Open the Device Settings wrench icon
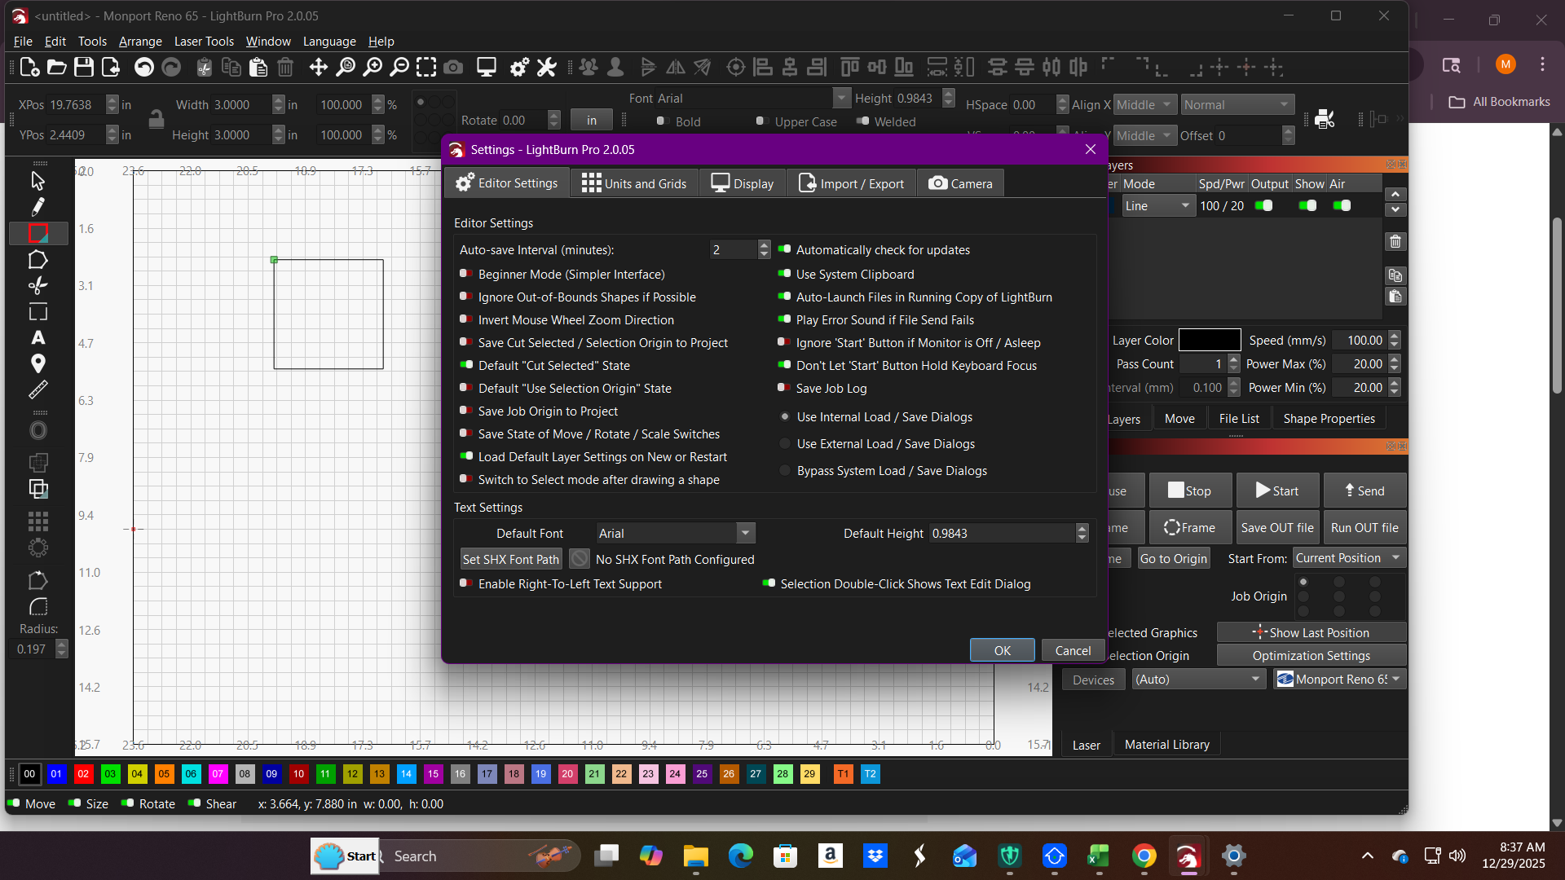 (546, 68)
